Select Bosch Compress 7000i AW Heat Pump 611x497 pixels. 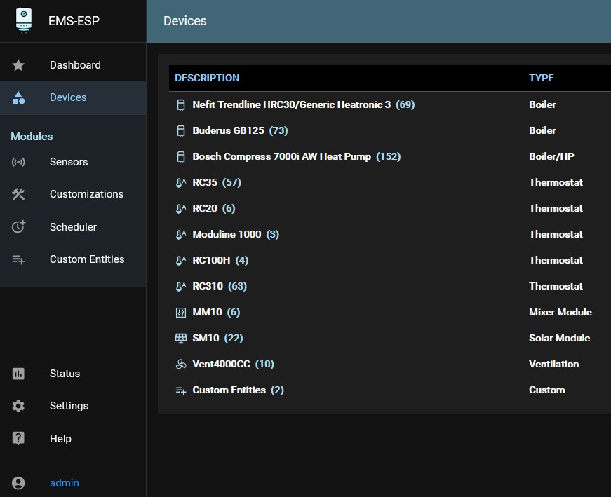click(389, 156)
